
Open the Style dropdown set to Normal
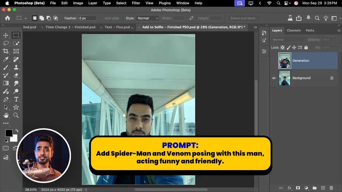[x=148, y=18]
